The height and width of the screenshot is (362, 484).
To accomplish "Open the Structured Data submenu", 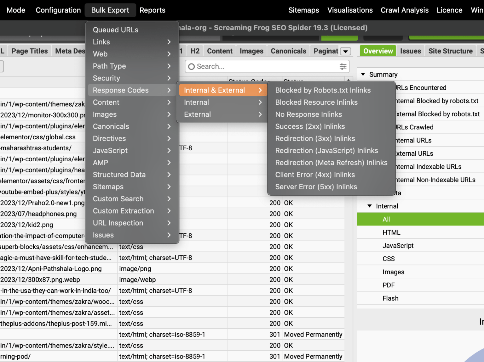I will point(132,175).
